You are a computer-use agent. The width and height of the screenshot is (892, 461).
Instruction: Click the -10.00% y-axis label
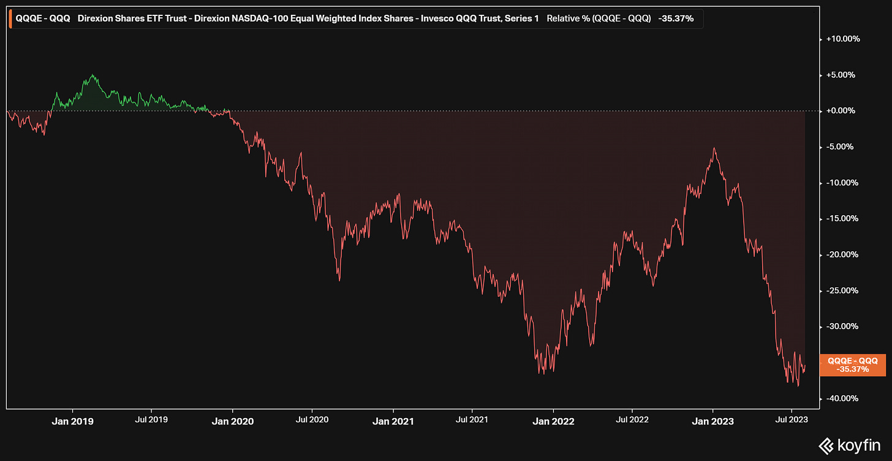[843, 183]
